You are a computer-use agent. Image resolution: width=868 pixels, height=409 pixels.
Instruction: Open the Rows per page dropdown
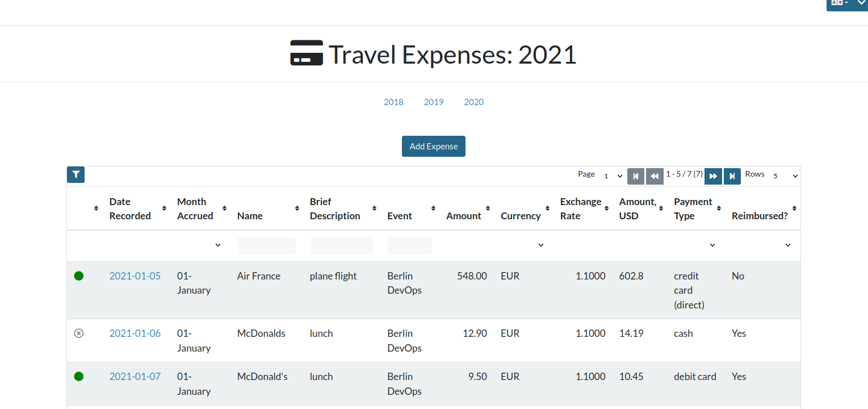tap(785, 176)
